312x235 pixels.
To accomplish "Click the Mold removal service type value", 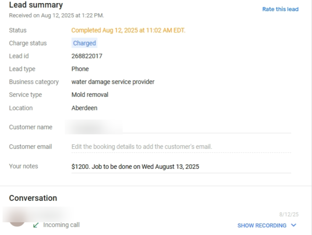I will pyautogui.click(x=90, y=95).
